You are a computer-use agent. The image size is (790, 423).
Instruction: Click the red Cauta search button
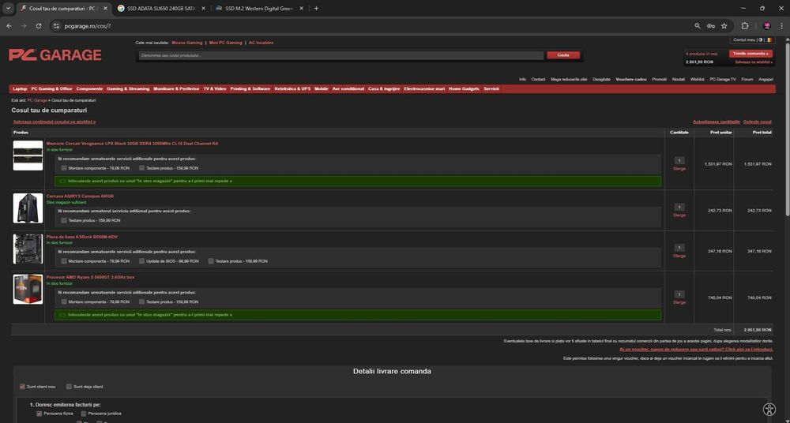(563, 55)
